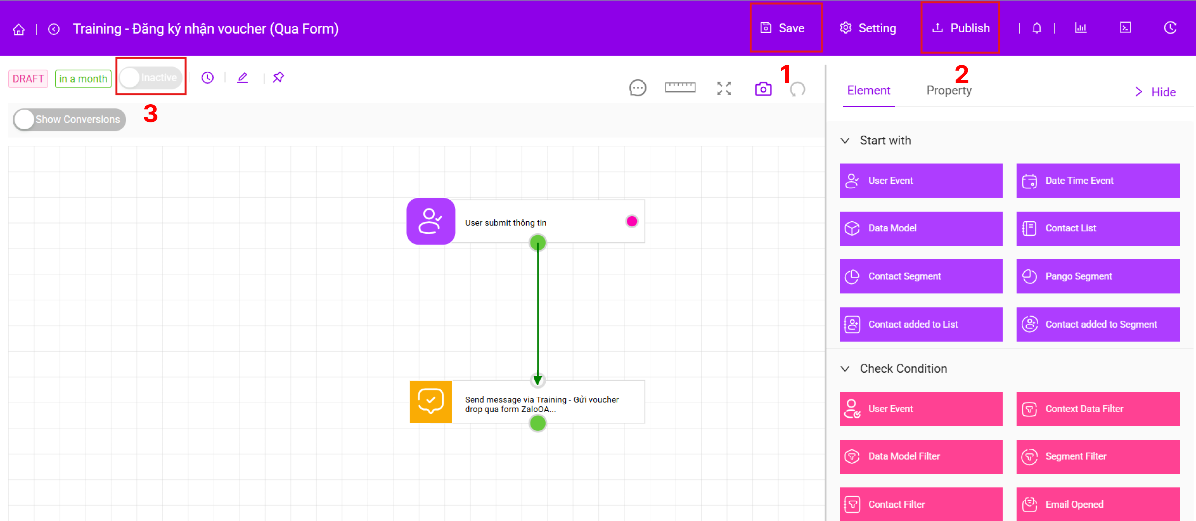Click the DRAFT status badge

click(x=28, y=79)
